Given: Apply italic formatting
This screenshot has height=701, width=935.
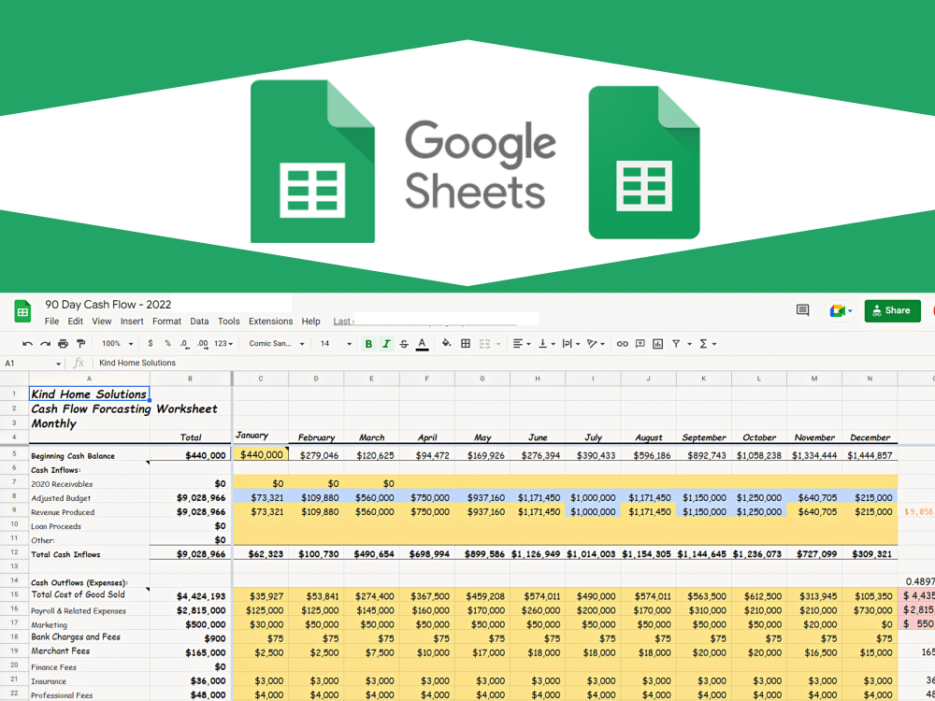Looking at the screenshot, I should [387, 343].
